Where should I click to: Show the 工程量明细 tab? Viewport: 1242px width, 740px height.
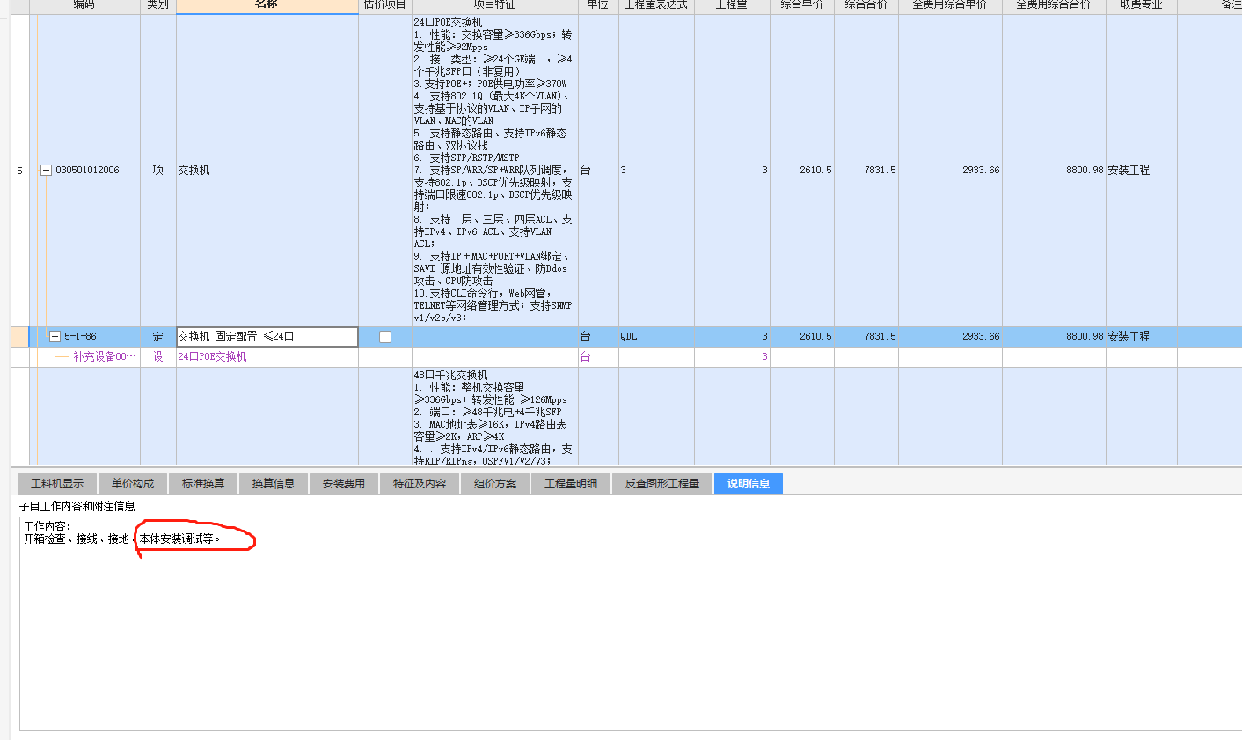[571, 484]
